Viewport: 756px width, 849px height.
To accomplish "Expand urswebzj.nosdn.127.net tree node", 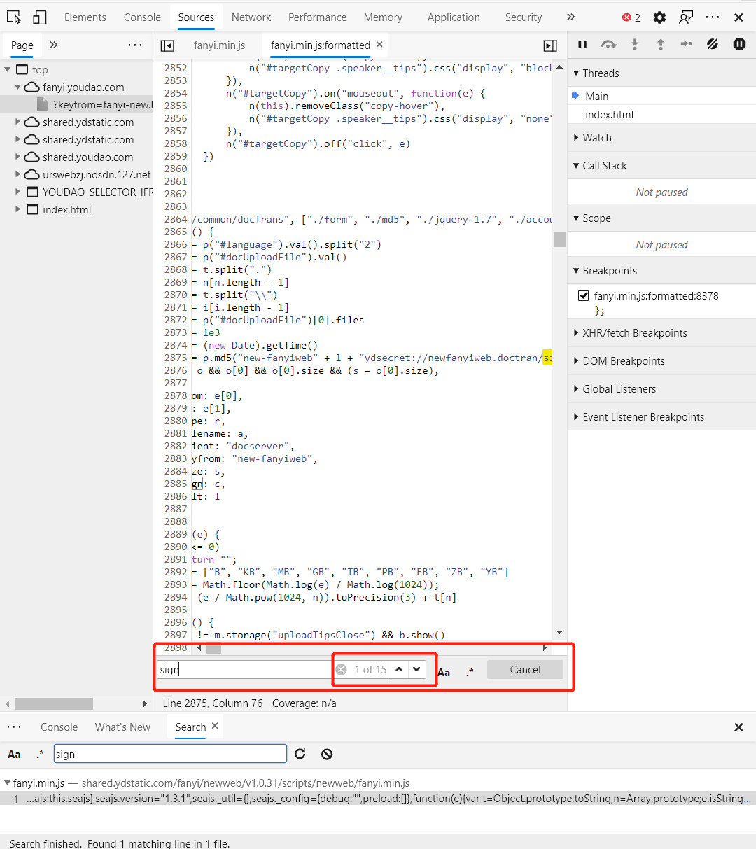I will click(18, 175).
